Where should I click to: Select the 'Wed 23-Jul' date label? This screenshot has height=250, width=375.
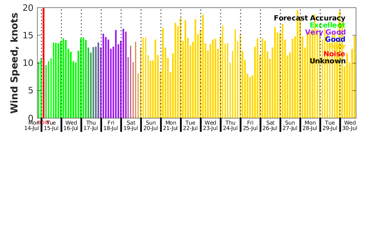[x=210, y=125]
